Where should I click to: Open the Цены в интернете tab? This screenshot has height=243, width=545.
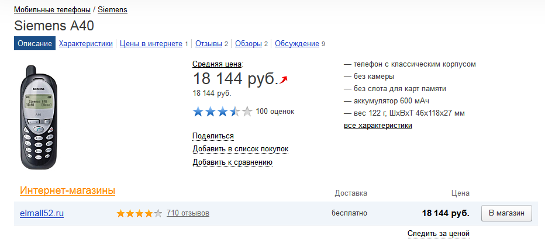[151, 44]
